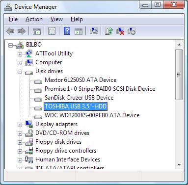Image resolution: width=188 pixels, height=185 pixels.
Task: Click the Display adapters category icon
Action: click(29, 124)
